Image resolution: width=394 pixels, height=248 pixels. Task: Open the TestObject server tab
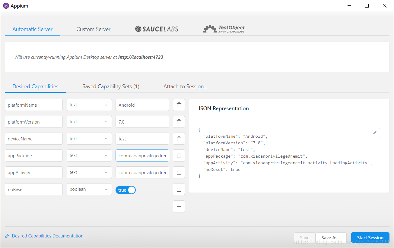coord(224,29)
